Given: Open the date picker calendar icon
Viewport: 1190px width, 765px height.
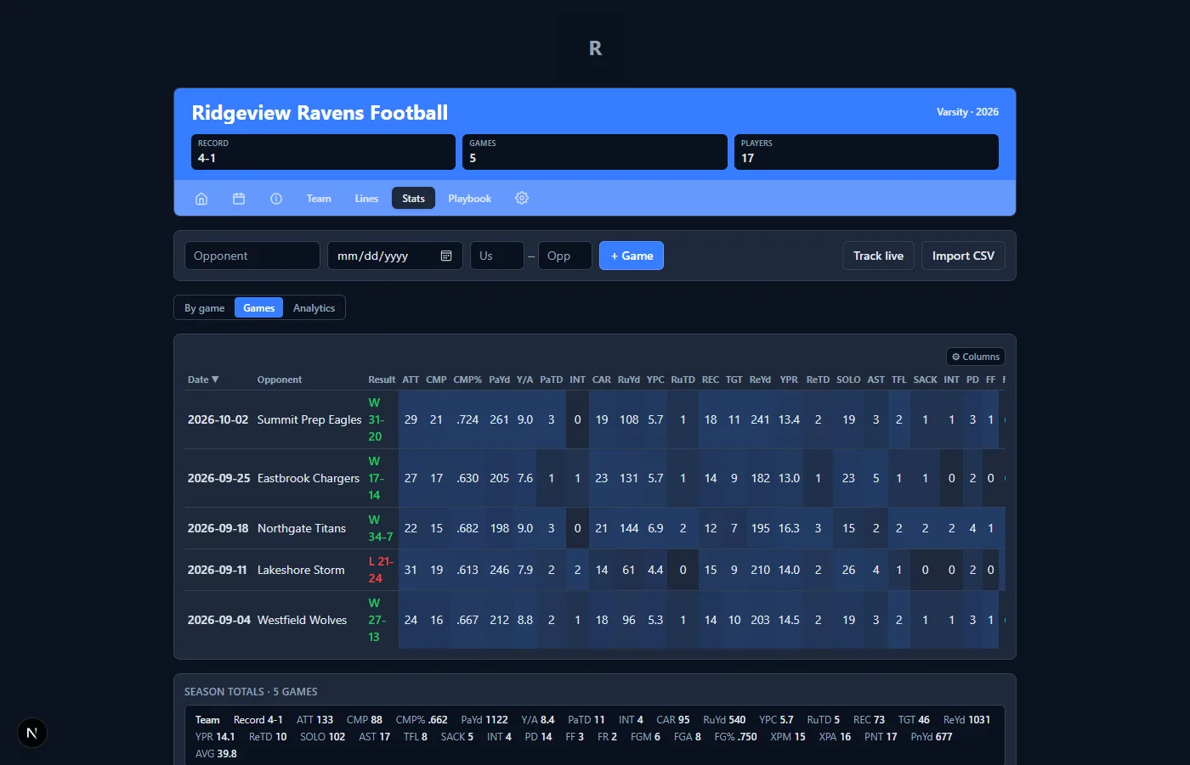Looking at the screenshot, I should click(x=446, y=256).
